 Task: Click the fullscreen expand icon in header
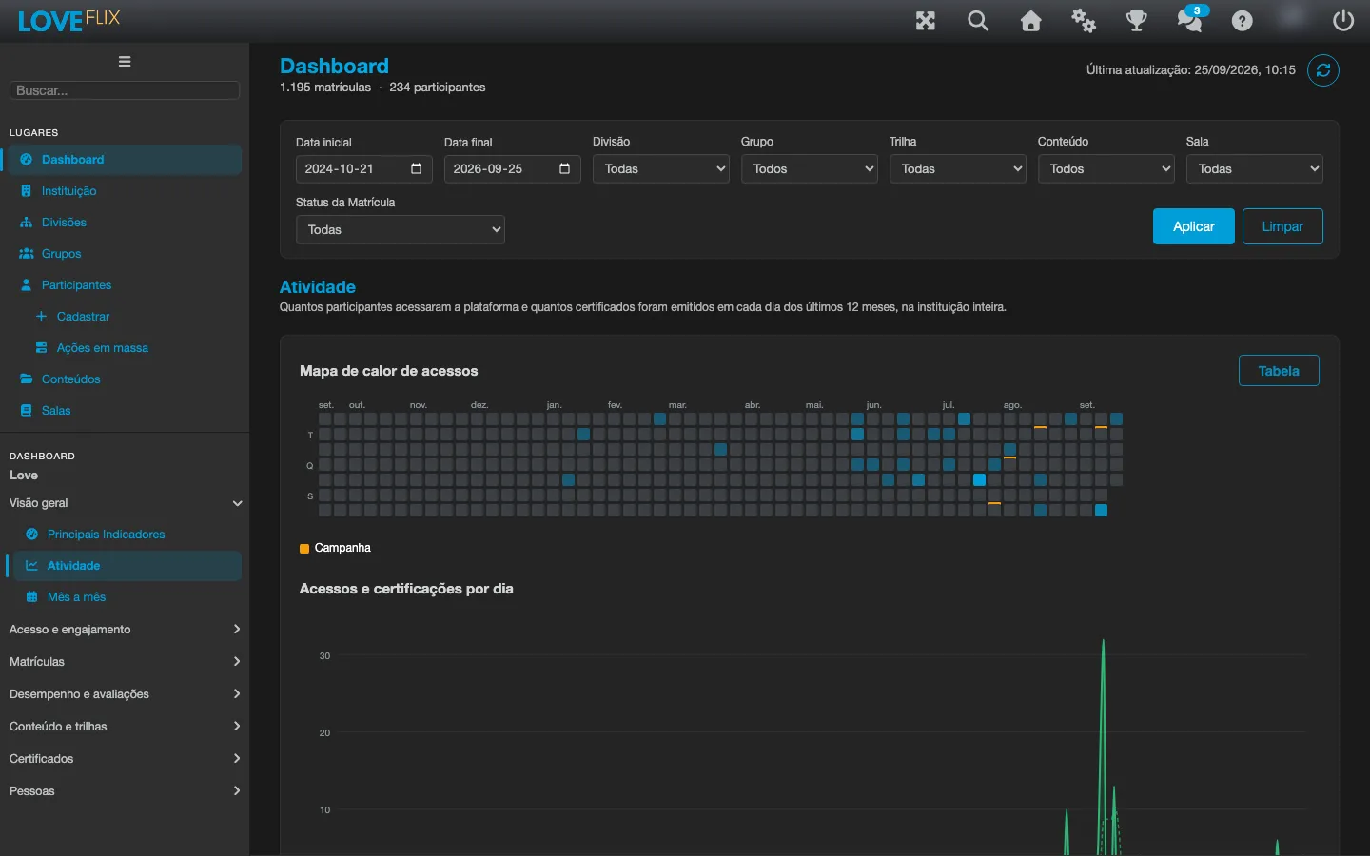point(926,21)
